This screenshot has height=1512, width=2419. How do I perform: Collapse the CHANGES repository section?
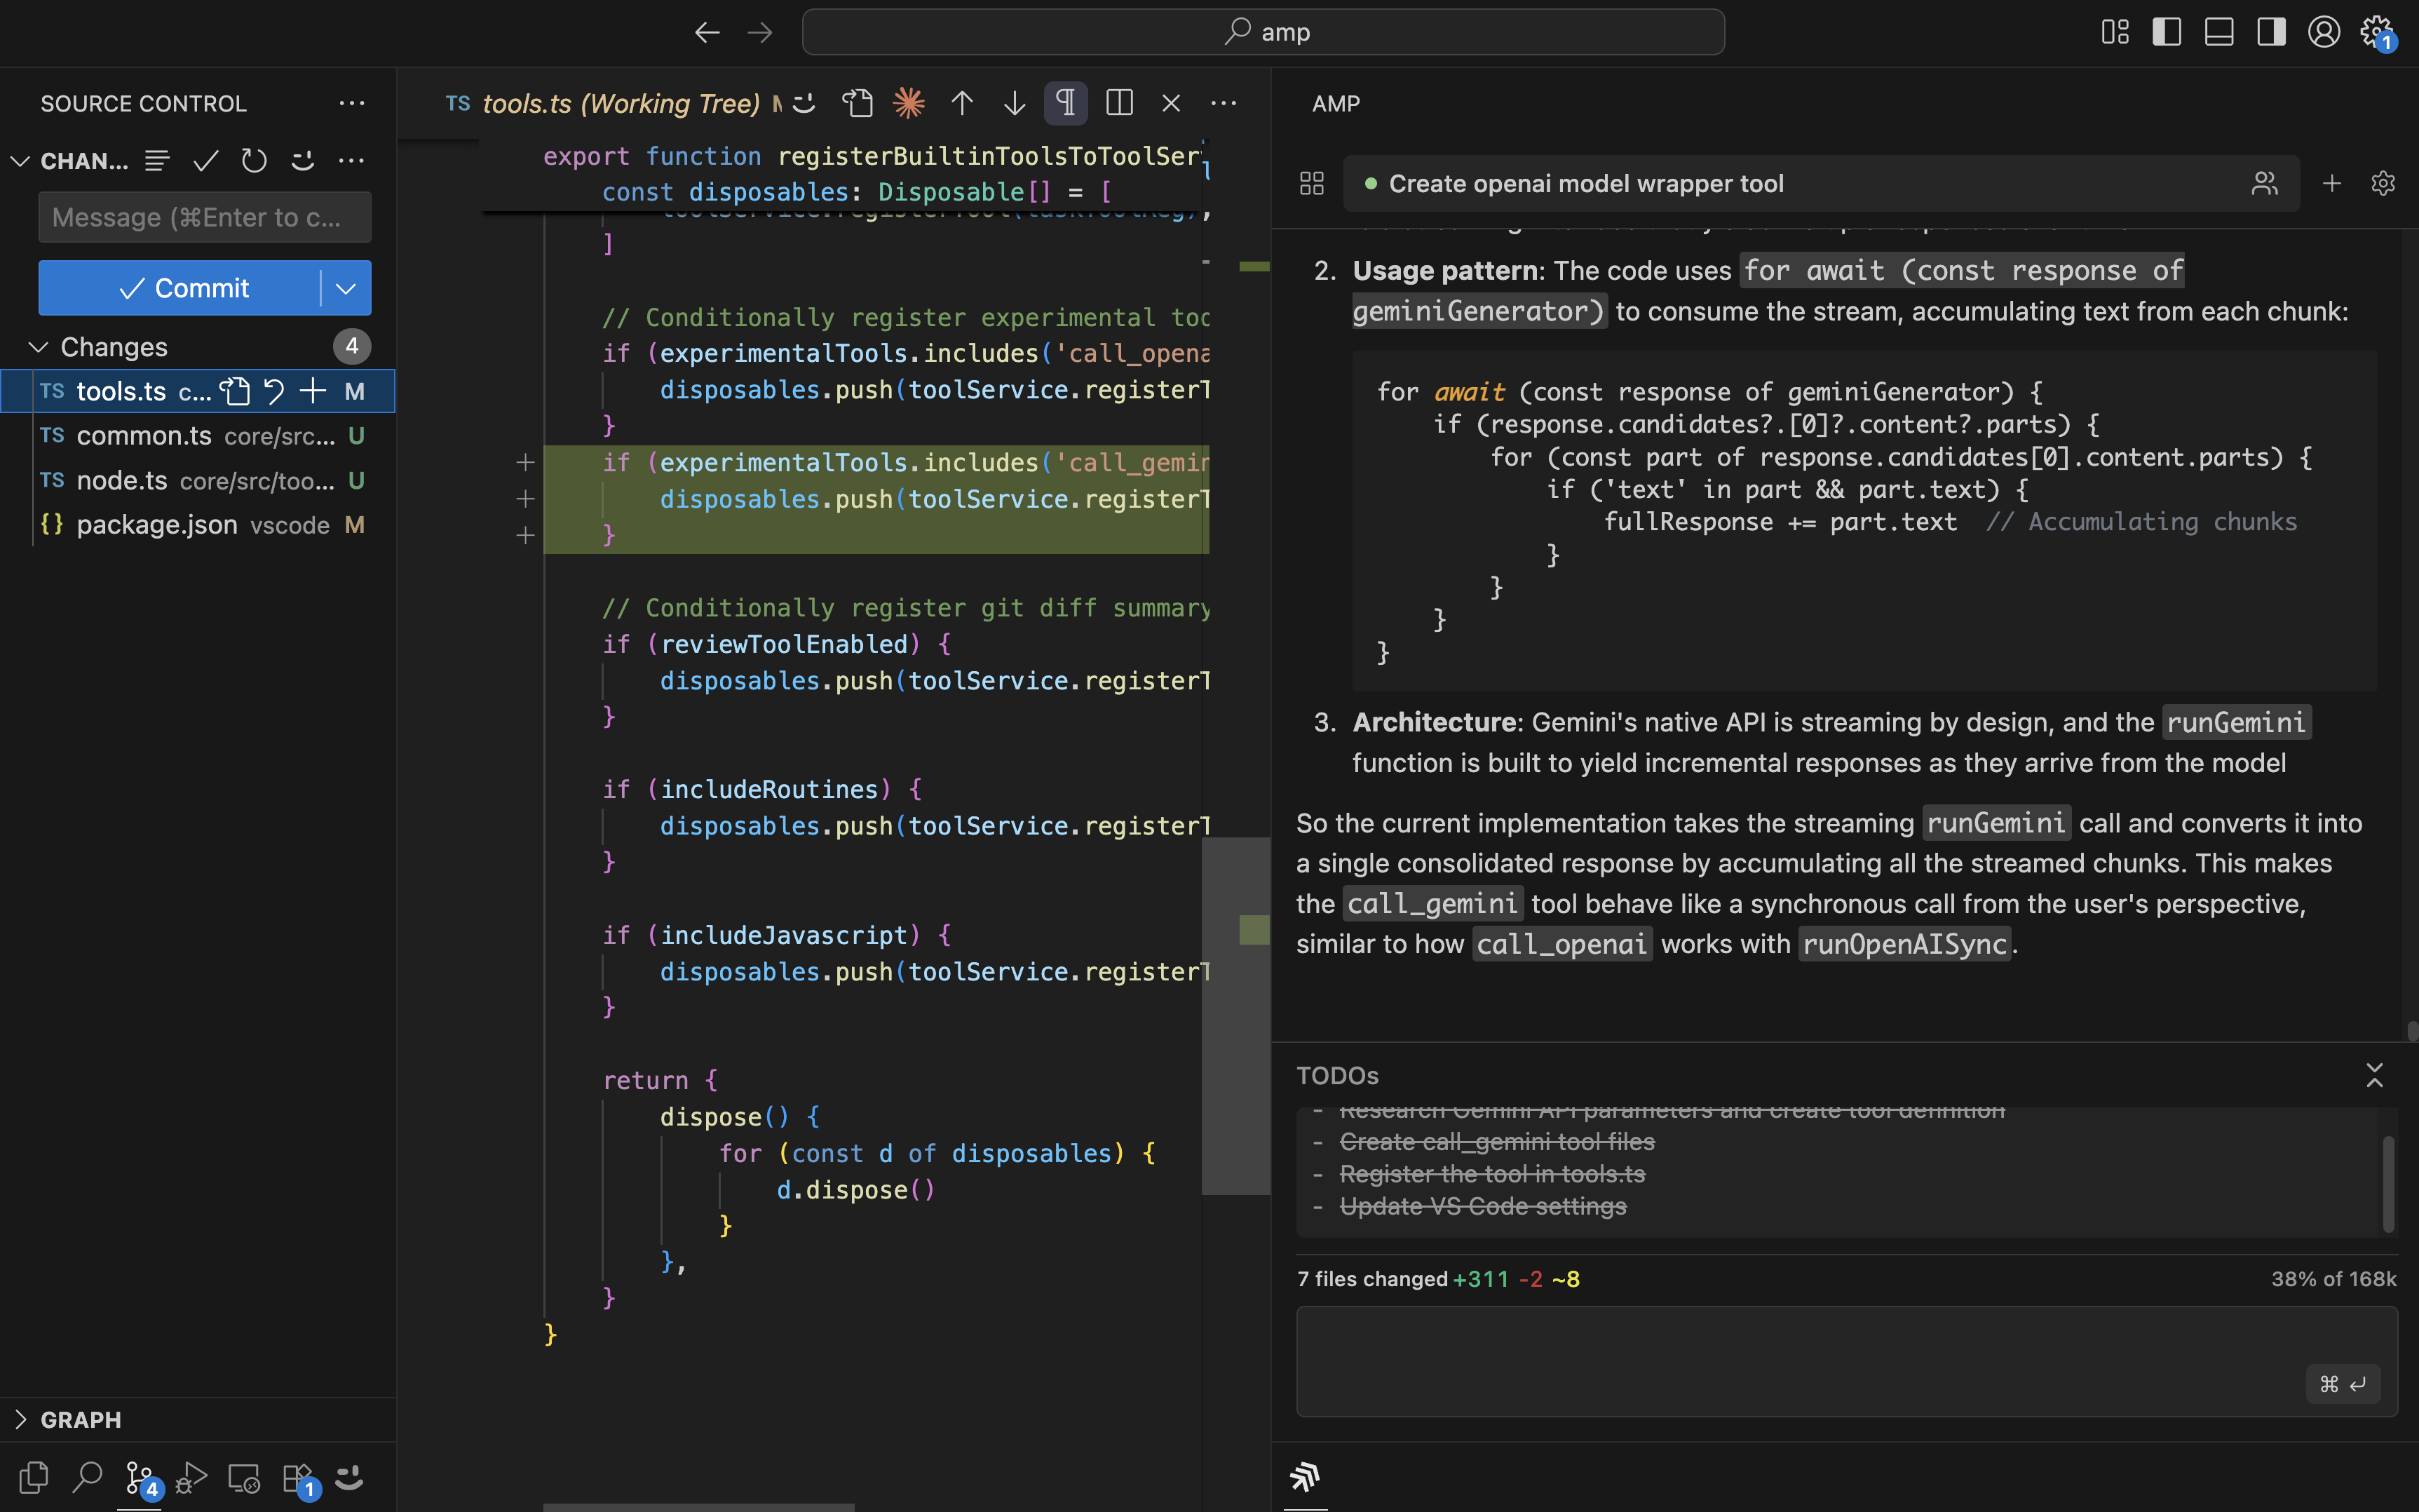[20, 160]
